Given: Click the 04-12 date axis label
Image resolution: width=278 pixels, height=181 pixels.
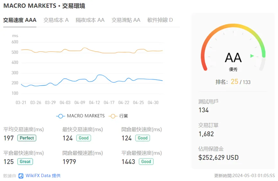Looking at the screenshot, I should tap(94, 103).
